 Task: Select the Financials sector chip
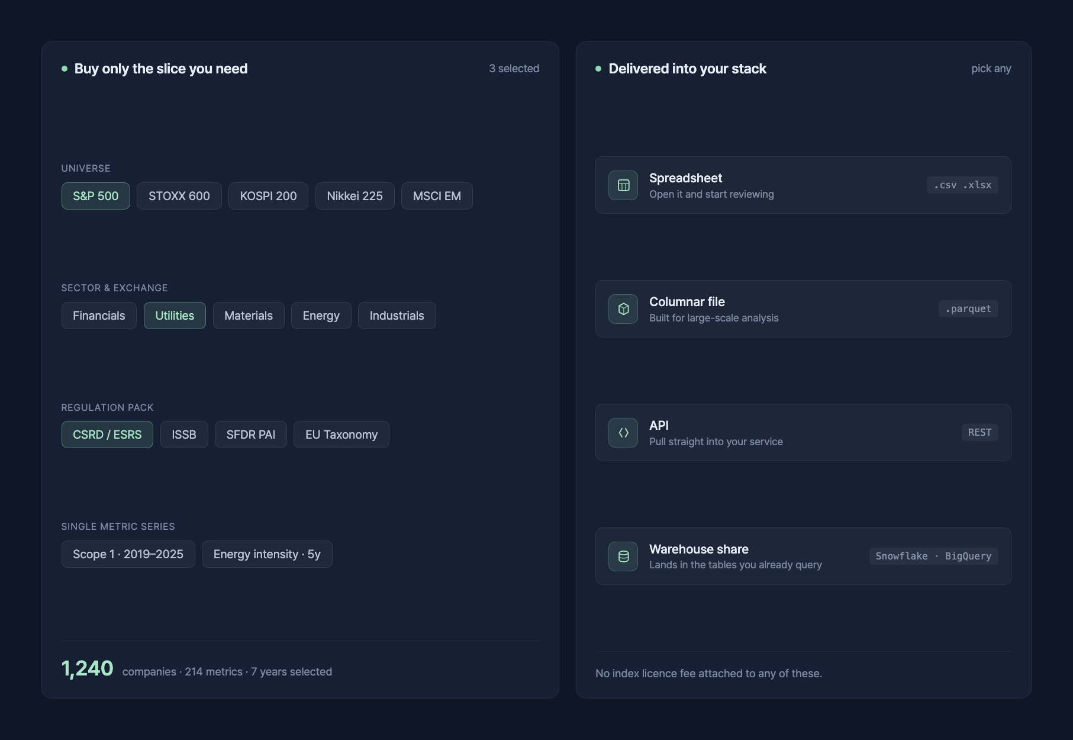pos(99,316)
